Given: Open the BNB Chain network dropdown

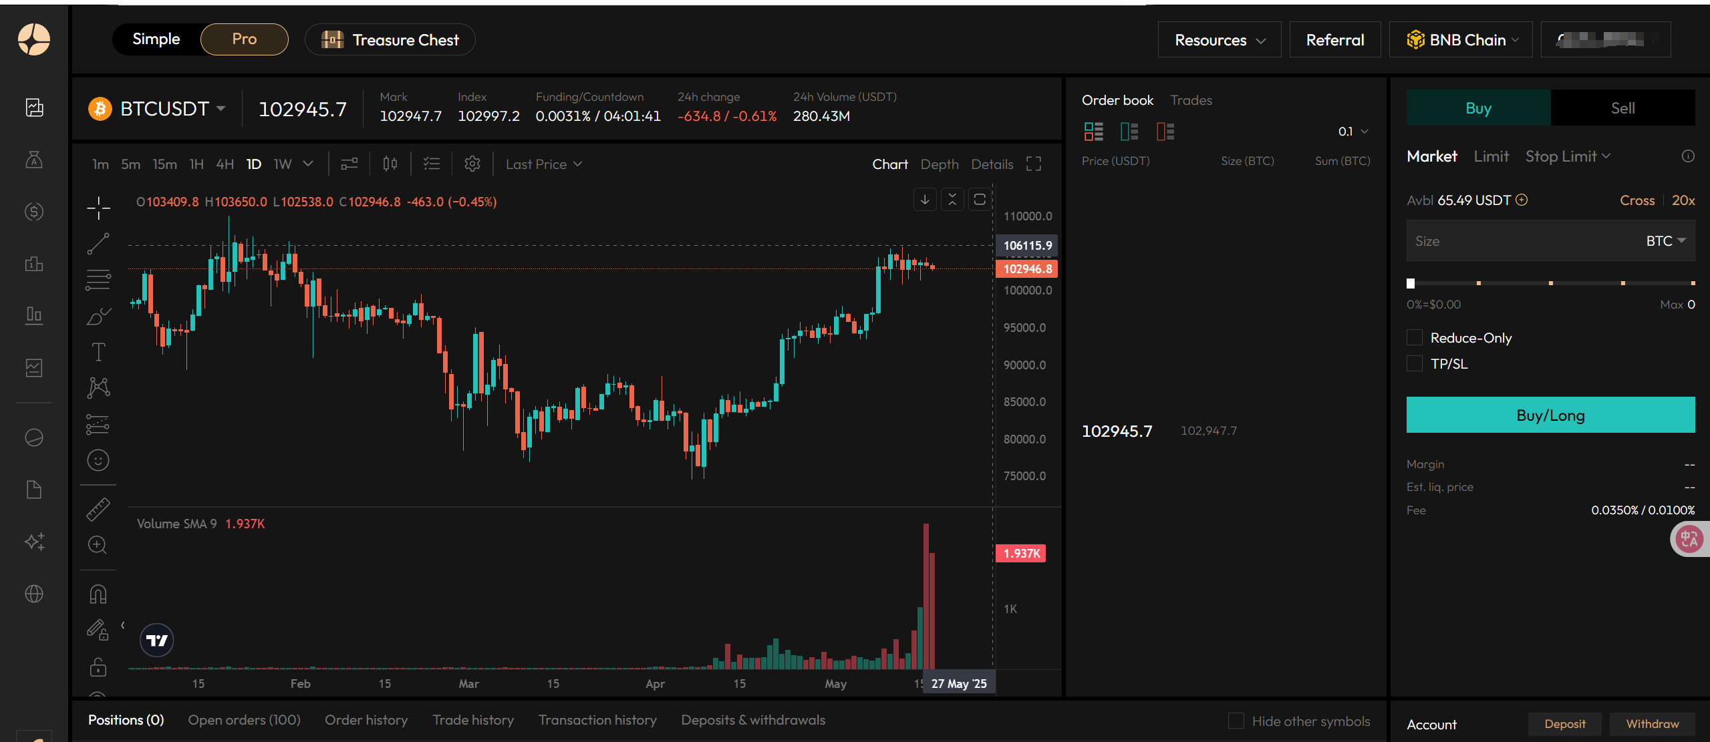Looking at the screenshot, I should point(1461,40).
